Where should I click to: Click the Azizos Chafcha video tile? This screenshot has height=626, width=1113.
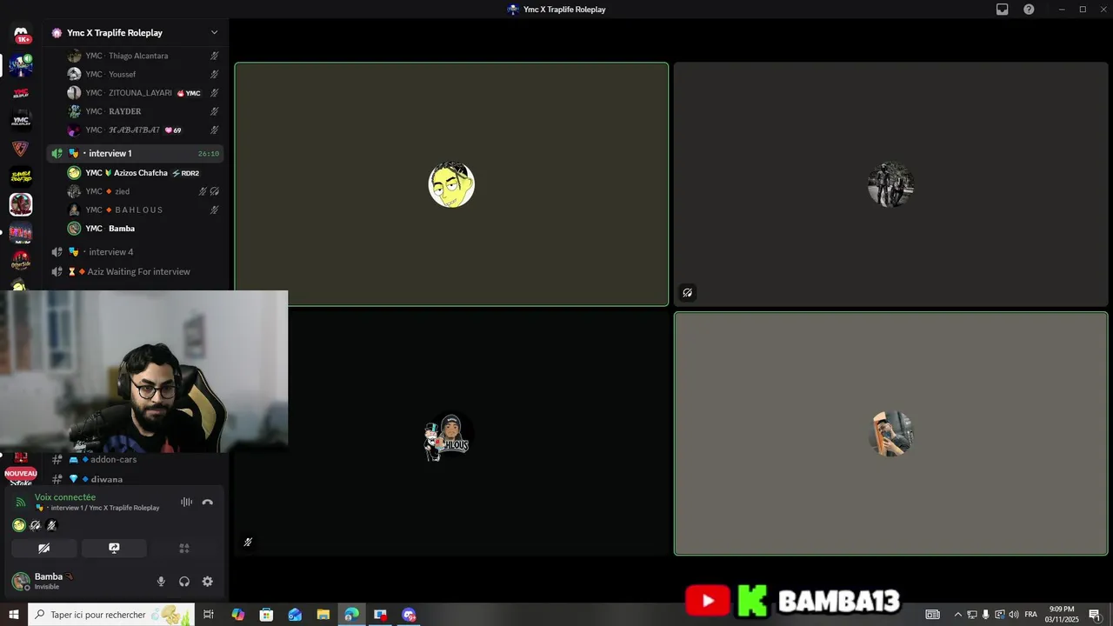451,184
